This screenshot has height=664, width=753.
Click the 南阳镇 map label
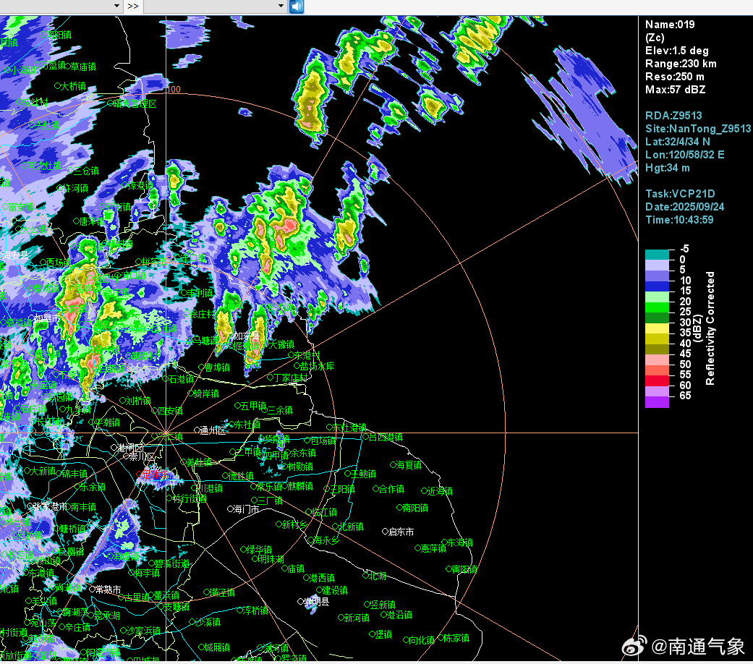(415, 508)
